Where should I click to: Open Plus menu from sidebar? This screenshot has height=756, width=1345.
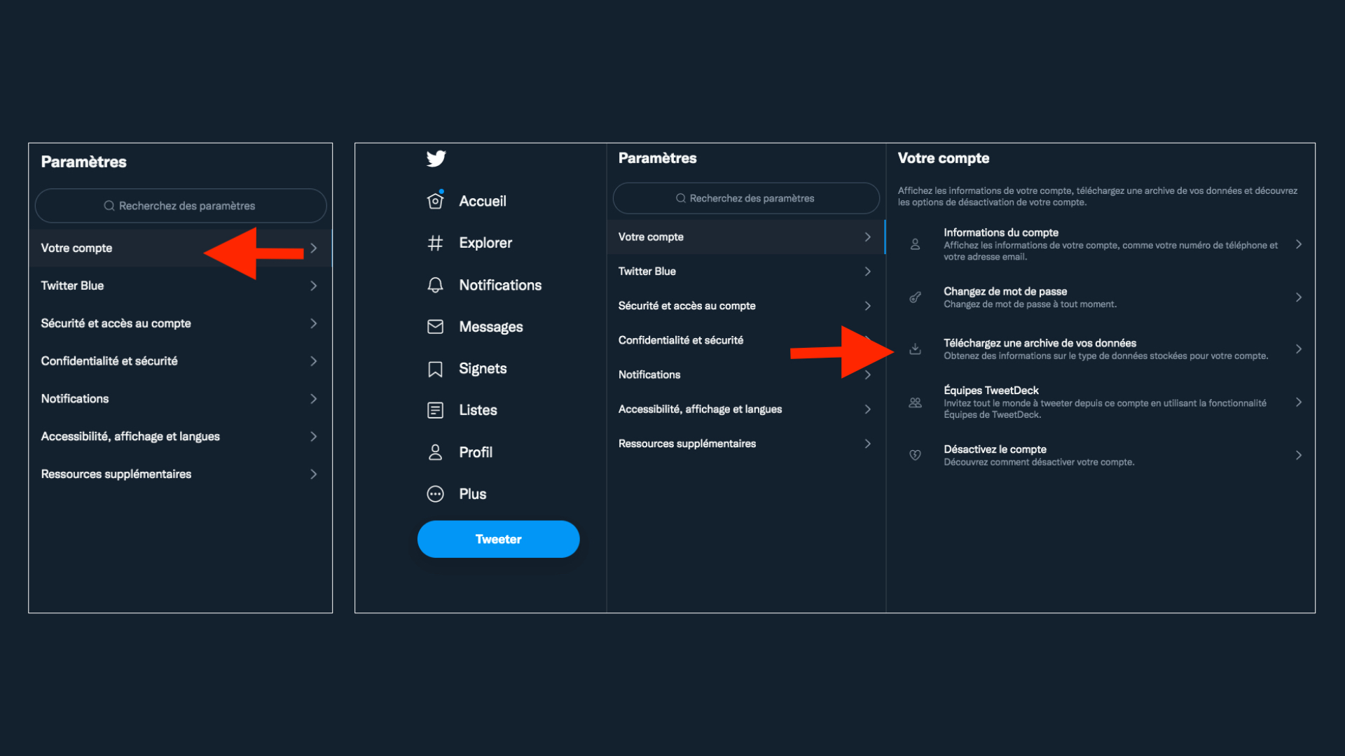472,493
